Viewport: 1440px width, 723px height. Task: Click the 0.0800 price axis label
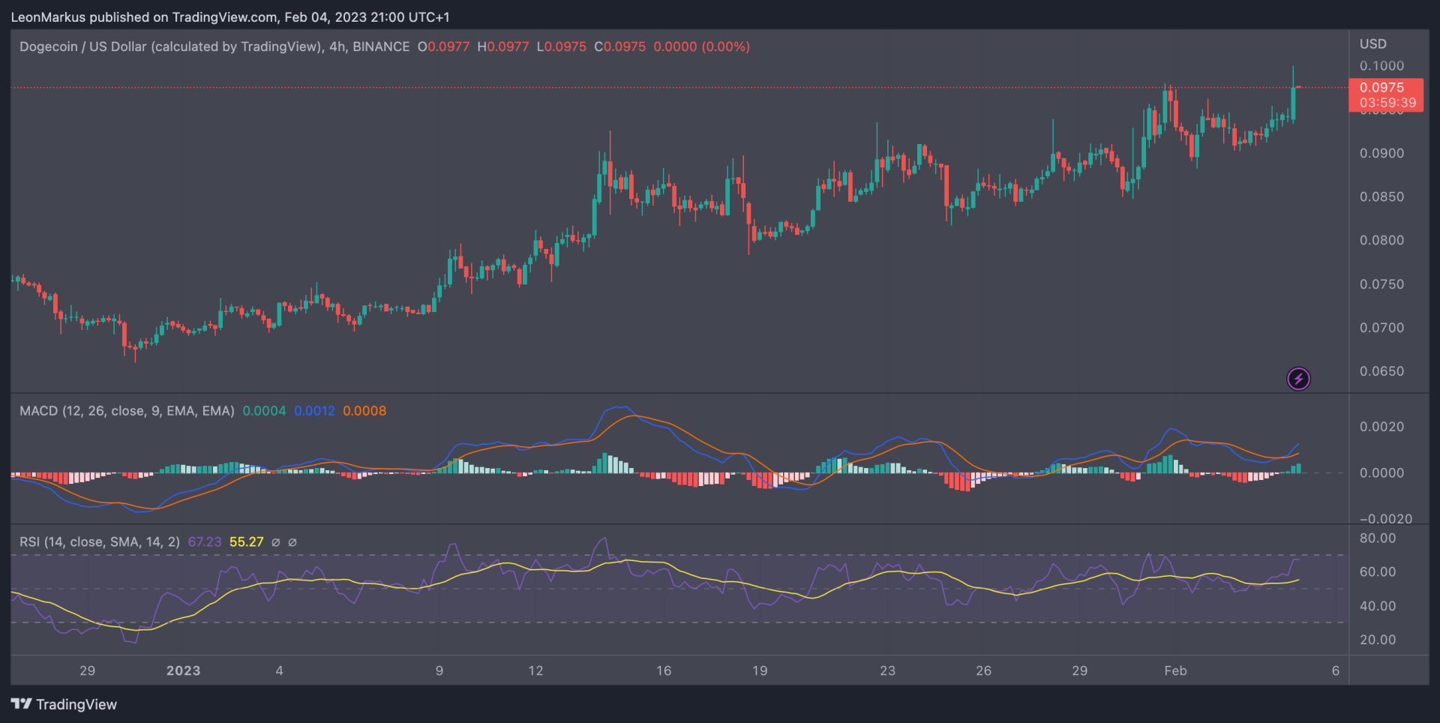point(1381,240)
